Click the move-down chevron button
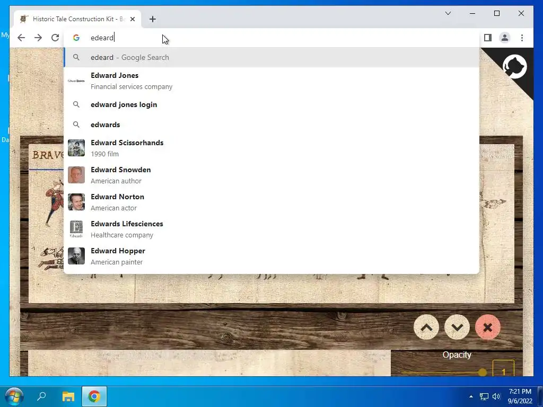The image size is (543, 407). pyautogui.click(x=457, y=327)
